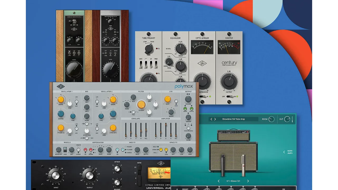Click the 1176 ATTACK knob
Viewport: 338px width, 190px height.
click(x=117, y=169)
